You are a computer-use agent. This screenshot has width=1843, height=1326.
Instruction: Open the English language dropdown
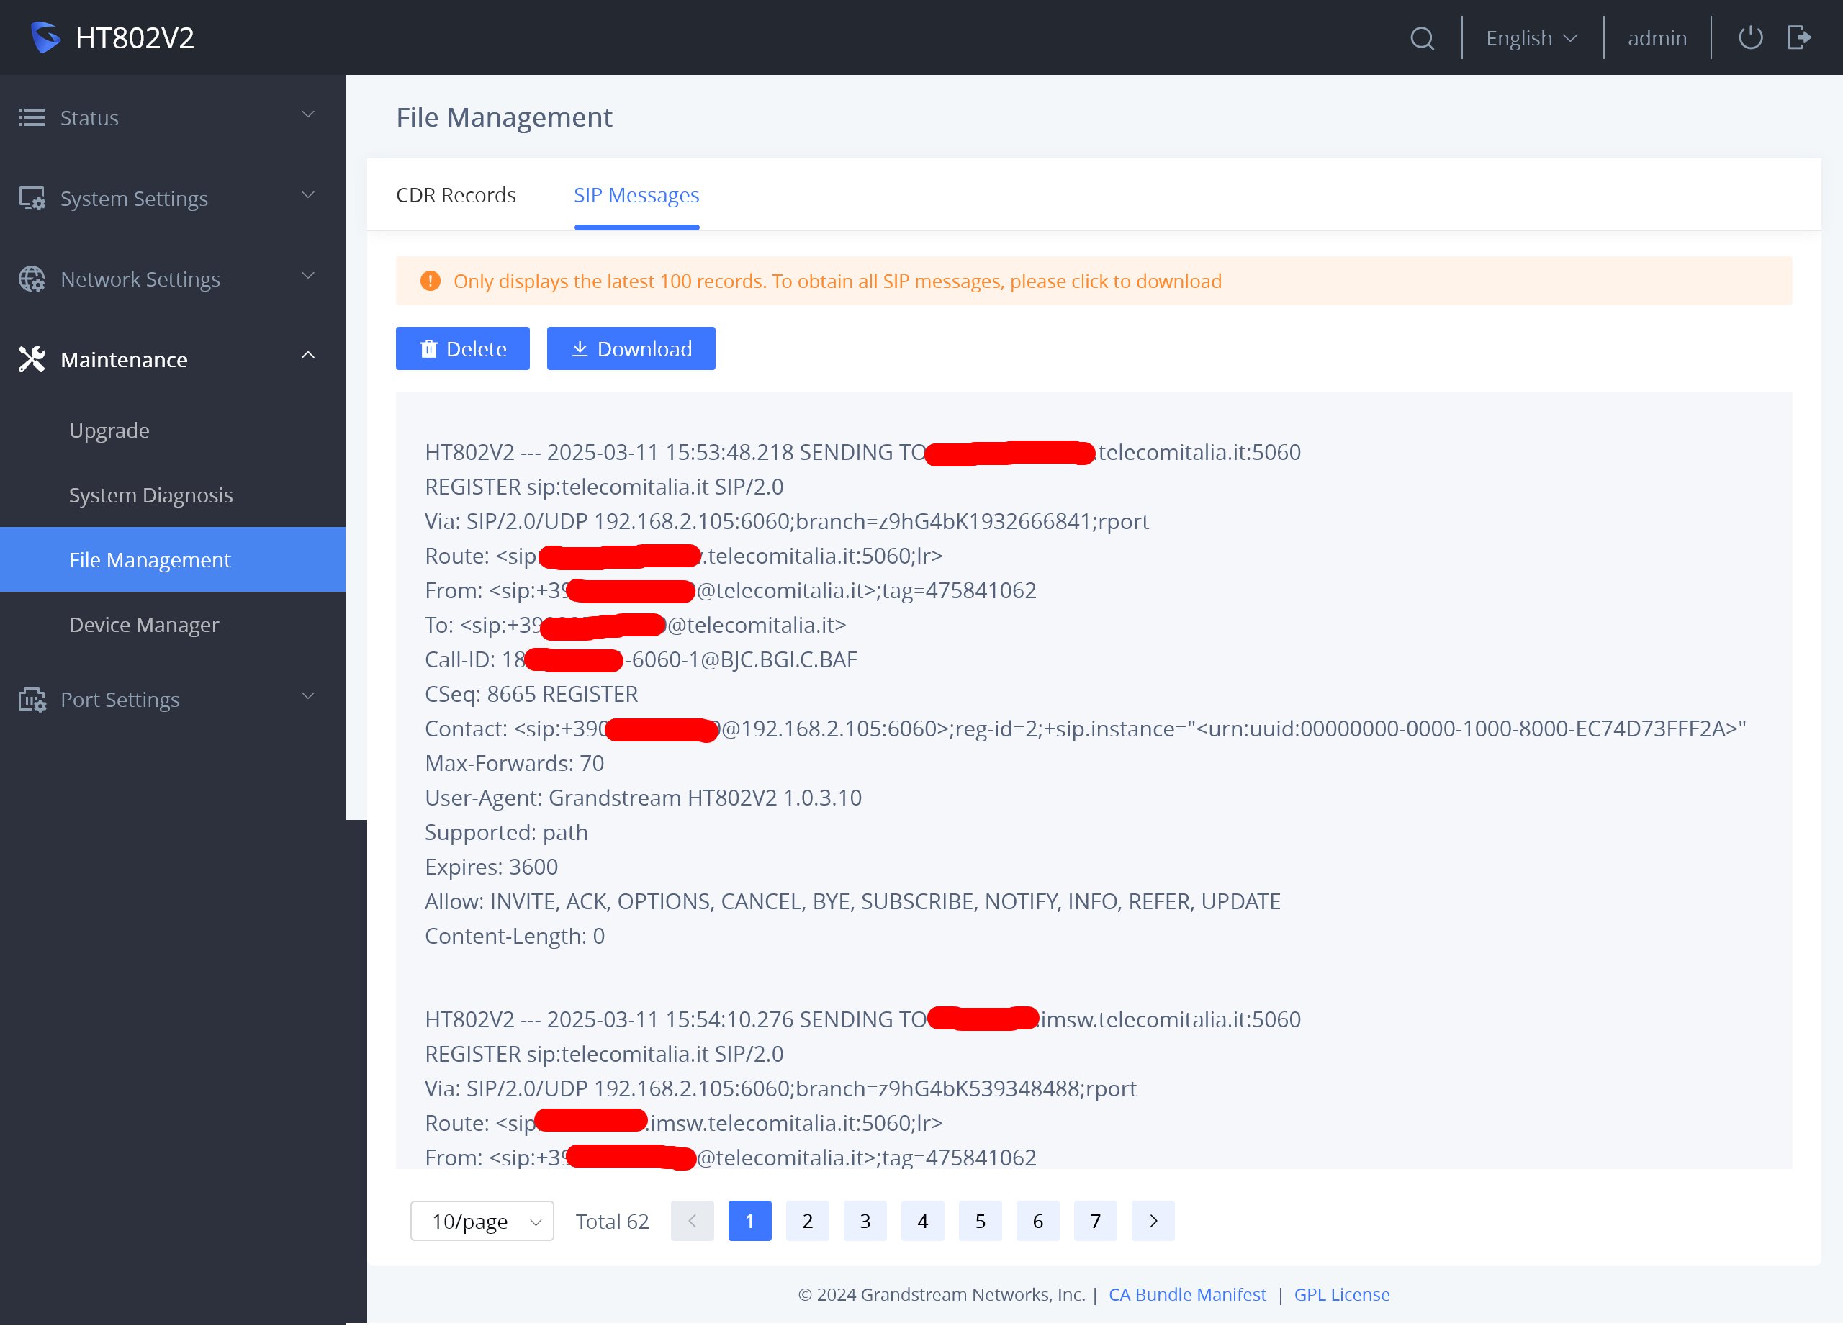click(x=1532, y=38)
